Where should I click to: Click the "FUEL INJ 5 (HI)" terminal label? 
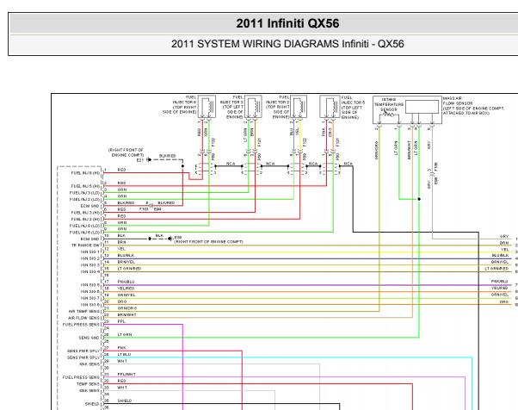[x=85, y=186]
